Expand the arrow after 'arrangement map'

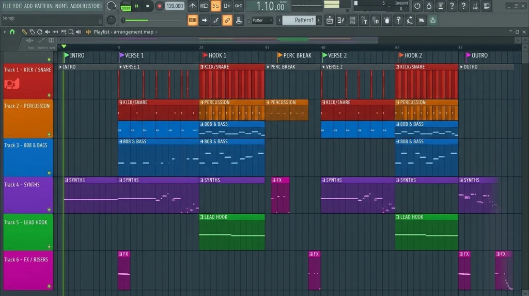click(x=156, y=32)
